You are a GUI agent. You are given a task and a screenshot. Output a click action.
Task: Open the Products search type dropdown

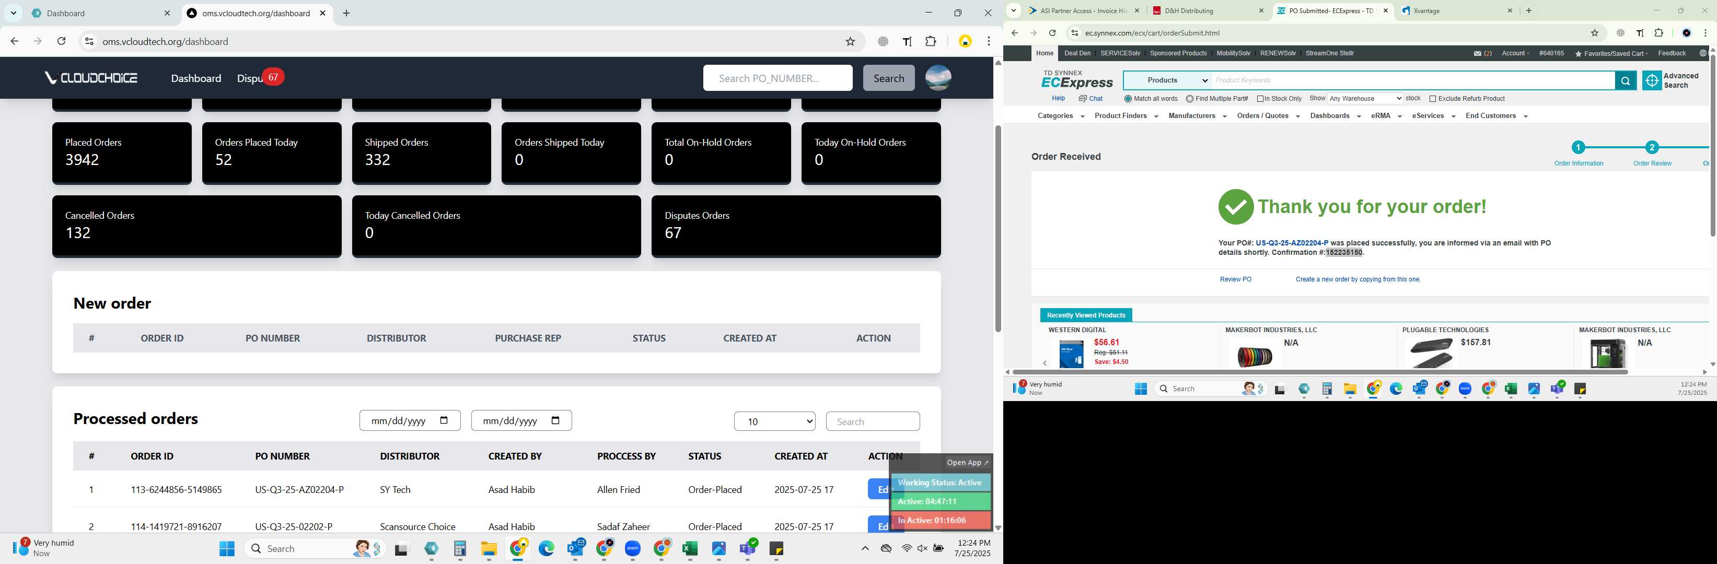pos(1168,80)
